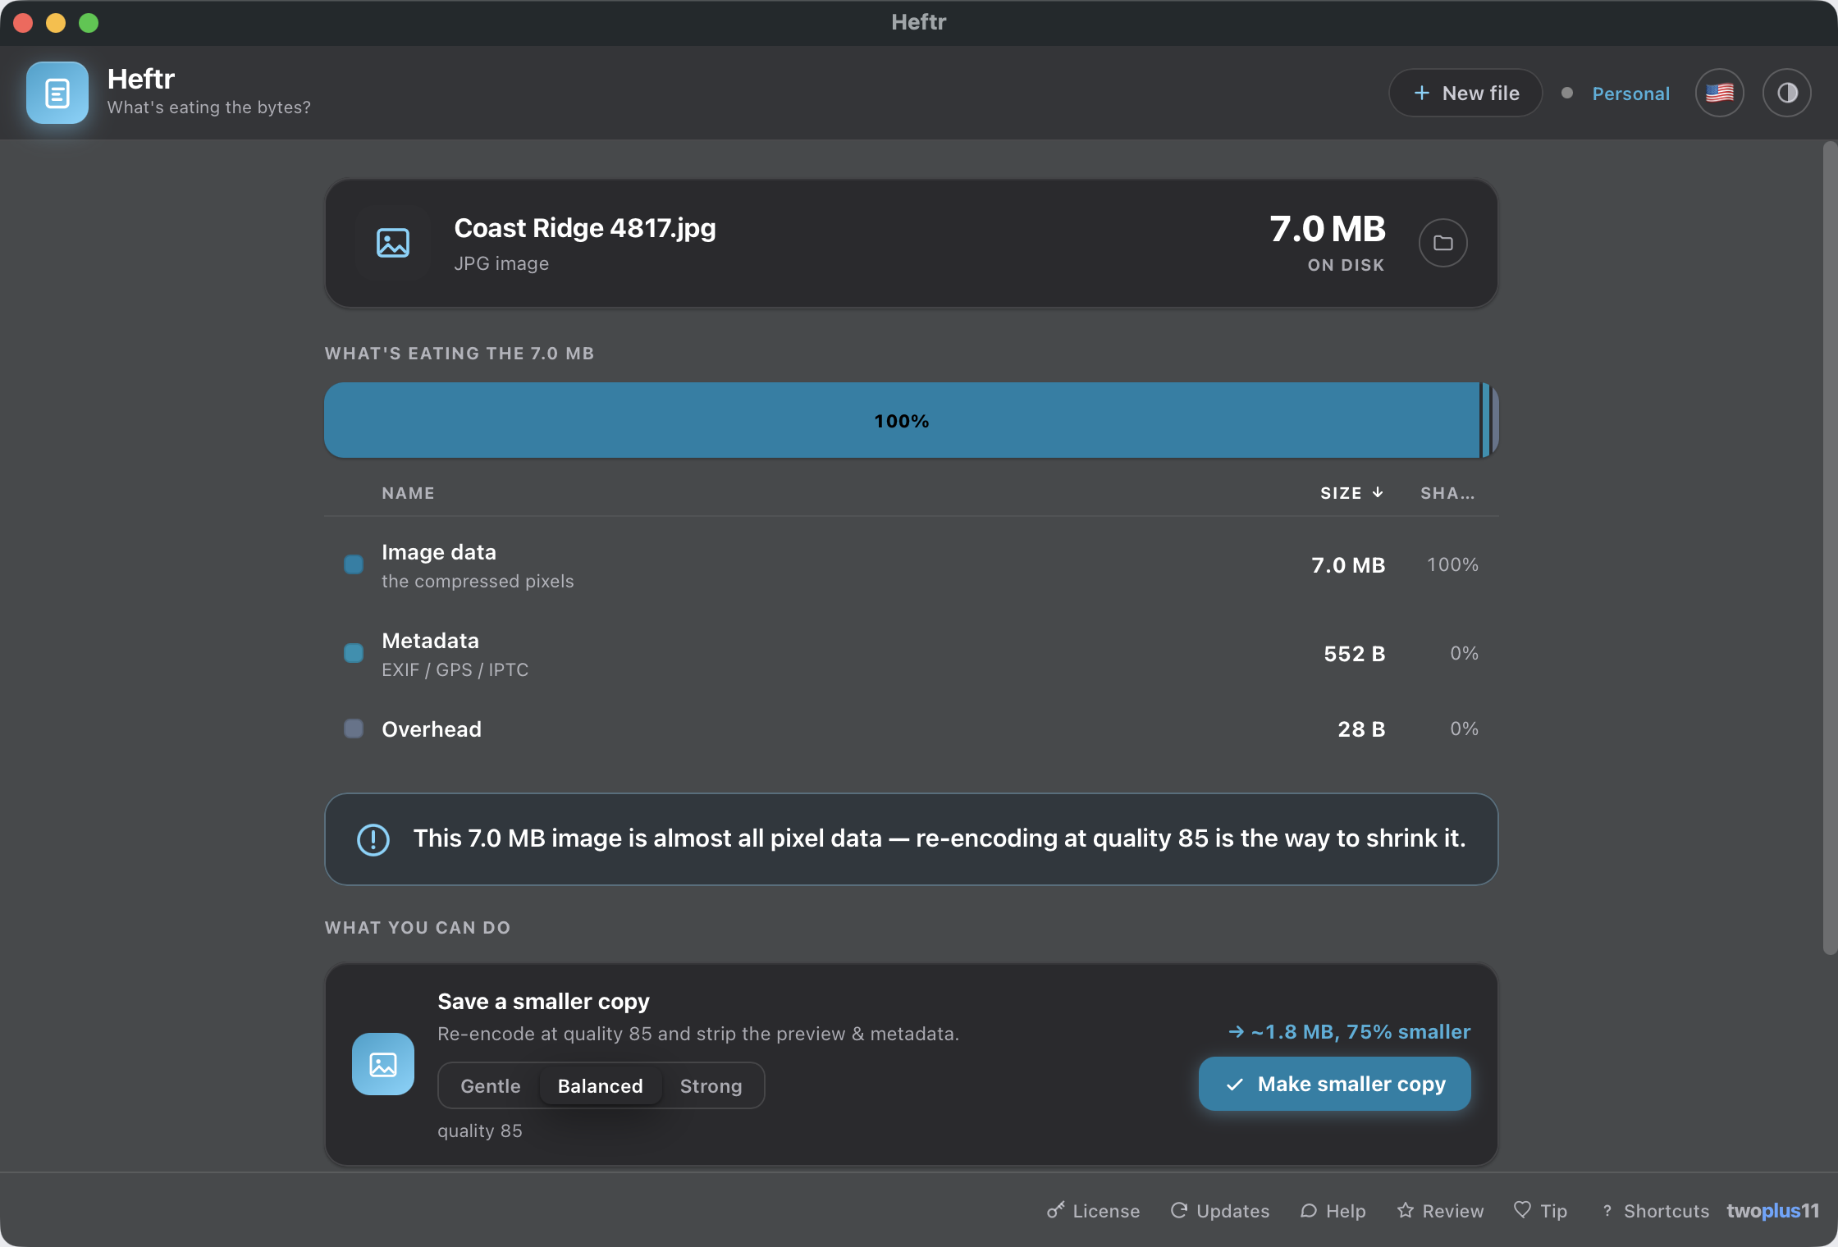This screenshot has height=1247, width=1838.
Task: Click the Metadata color swatch
Action: coord(354,653)
